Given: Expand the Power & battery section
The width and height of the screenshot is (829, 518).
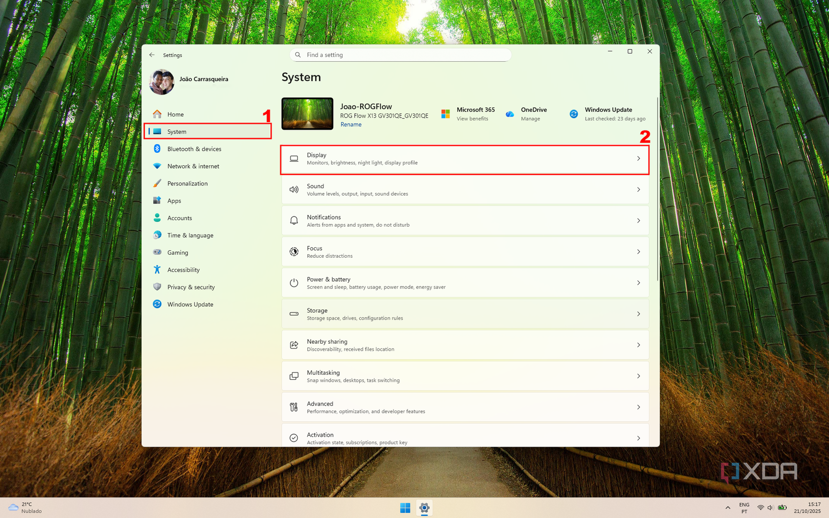Looking at the screenshot, I should [x=638, y=282].
